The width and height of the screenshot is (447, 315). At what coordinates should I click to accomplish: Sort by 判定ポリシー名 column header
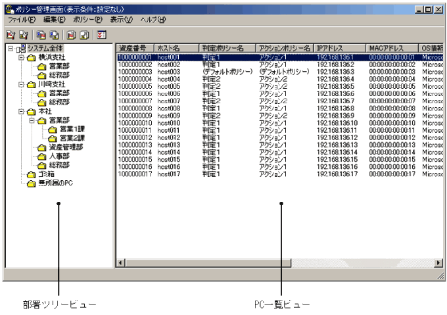pos(227,48)
